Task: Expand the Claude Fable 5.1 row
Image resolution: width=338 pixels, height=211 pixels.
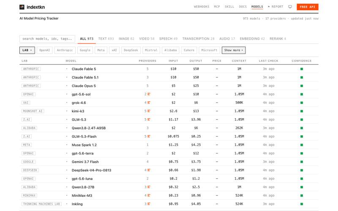Action: pos(67,77)
